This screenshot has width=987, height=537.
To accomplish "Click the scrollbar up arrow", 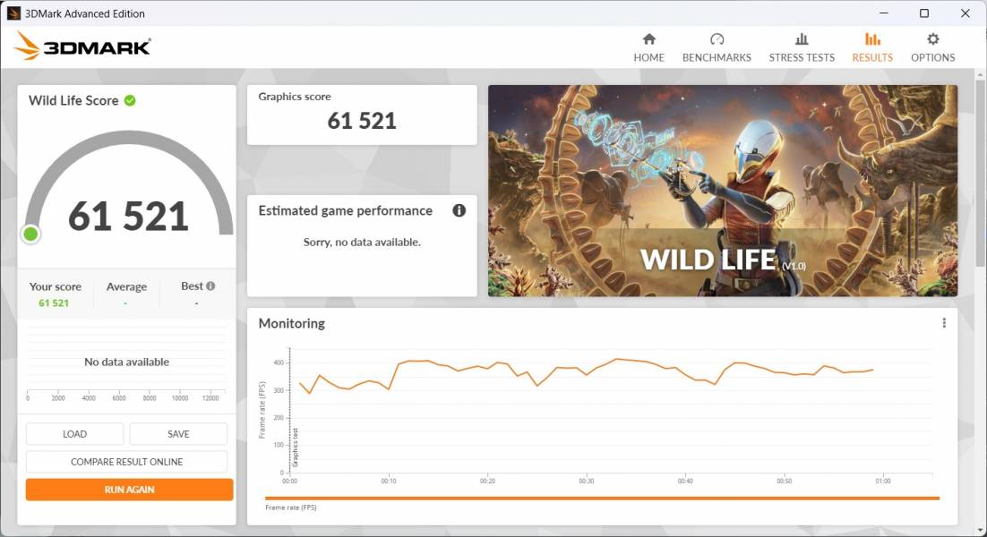I will (x=980, y=75).
